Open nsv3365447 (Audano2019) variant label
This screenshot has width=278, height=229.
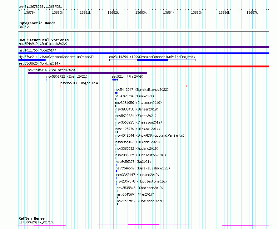pos(138,175)
